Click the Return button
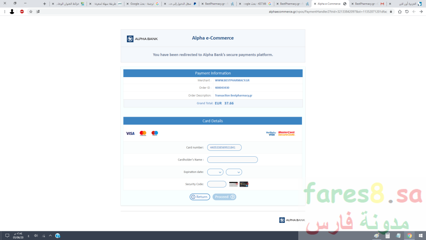Screen dimensions: 426x240 (x=200, y=197)
